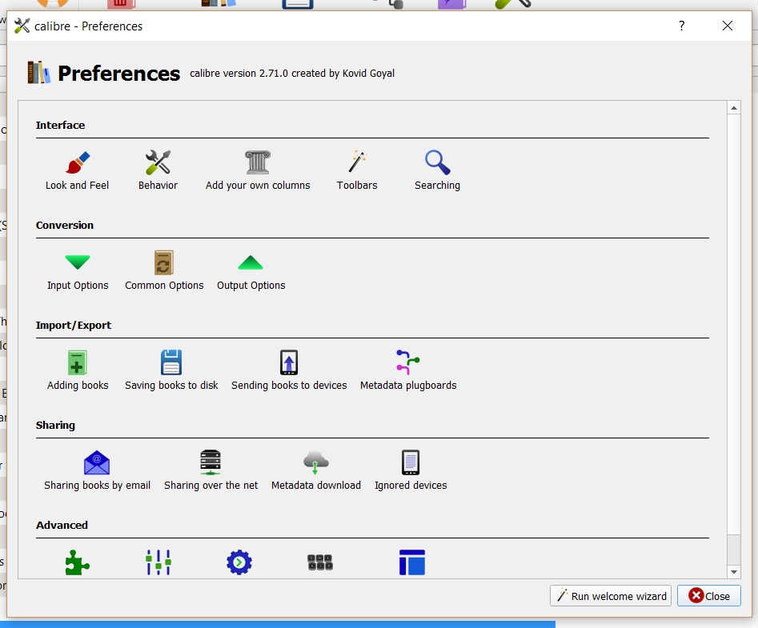Open Ignored devices settings
Viewport: 758px width, 628px height.
tap(411, 470)
